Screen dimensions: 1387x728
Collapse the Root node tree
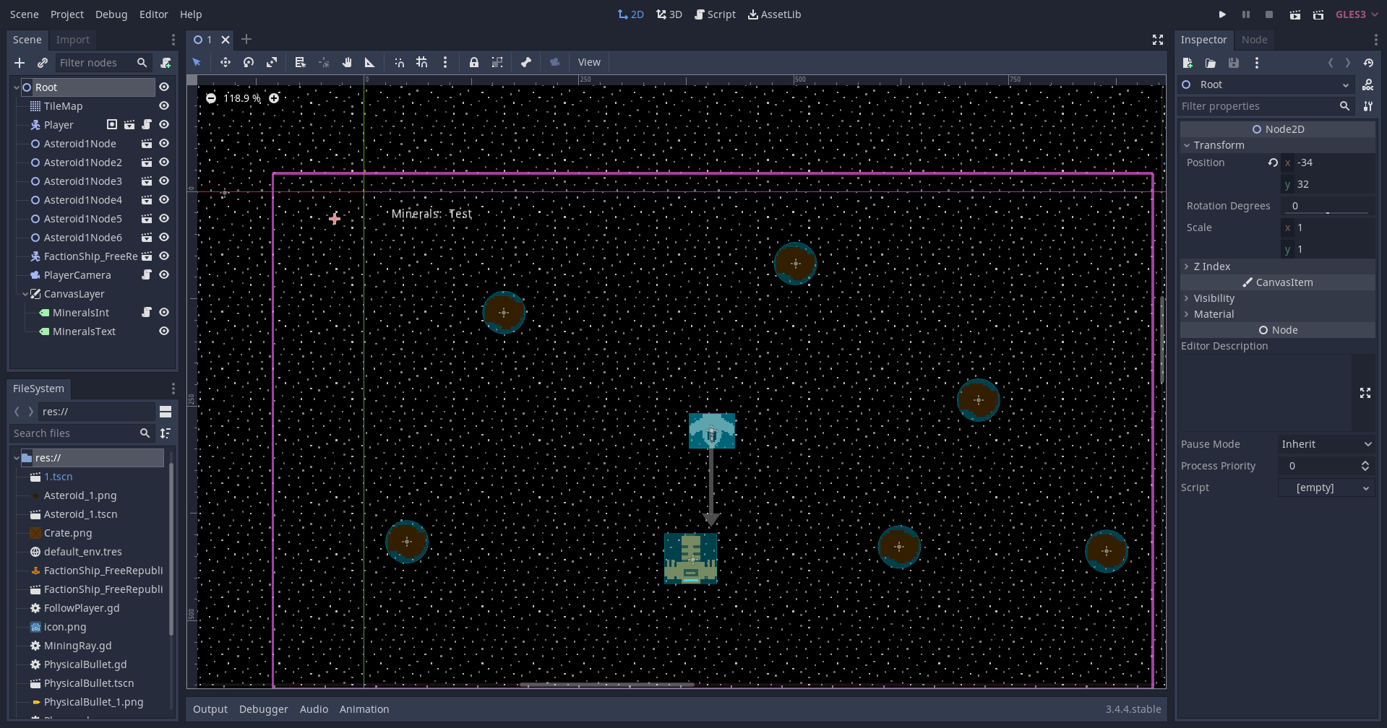(x=17, y=87)
